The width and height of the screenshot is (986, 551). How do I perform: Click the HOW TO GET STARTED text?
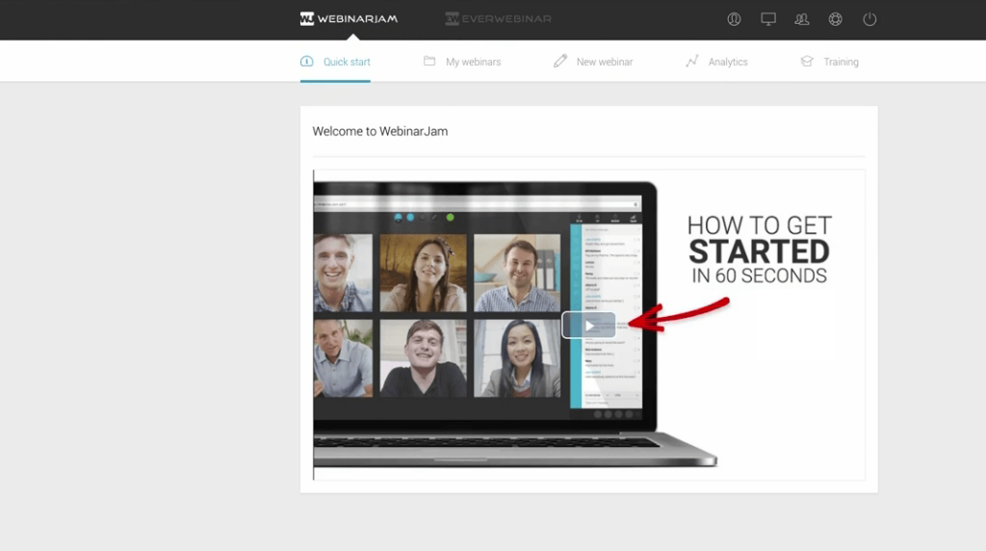759,249
